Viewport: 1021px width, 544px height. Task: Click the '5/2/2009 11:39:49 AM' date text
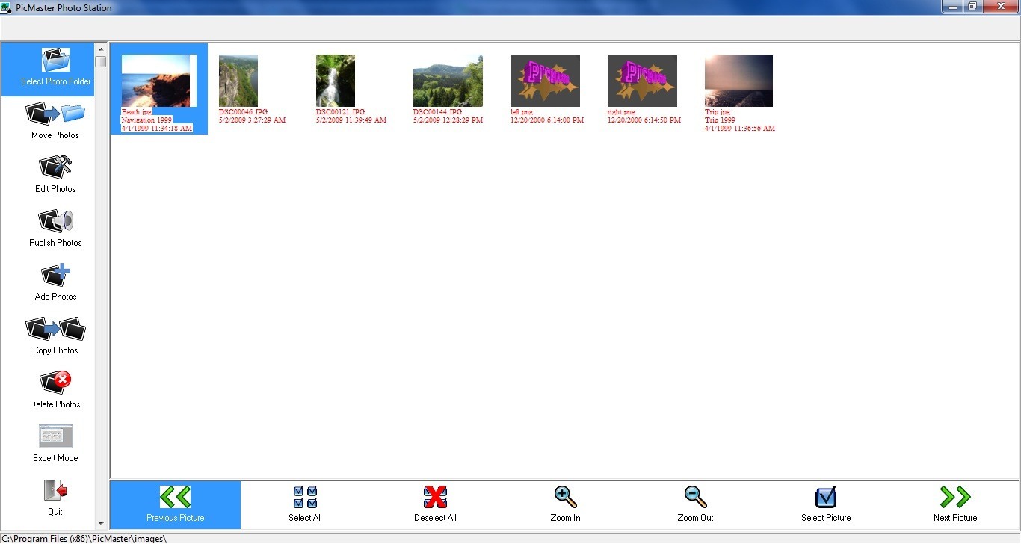pos(351,120)
